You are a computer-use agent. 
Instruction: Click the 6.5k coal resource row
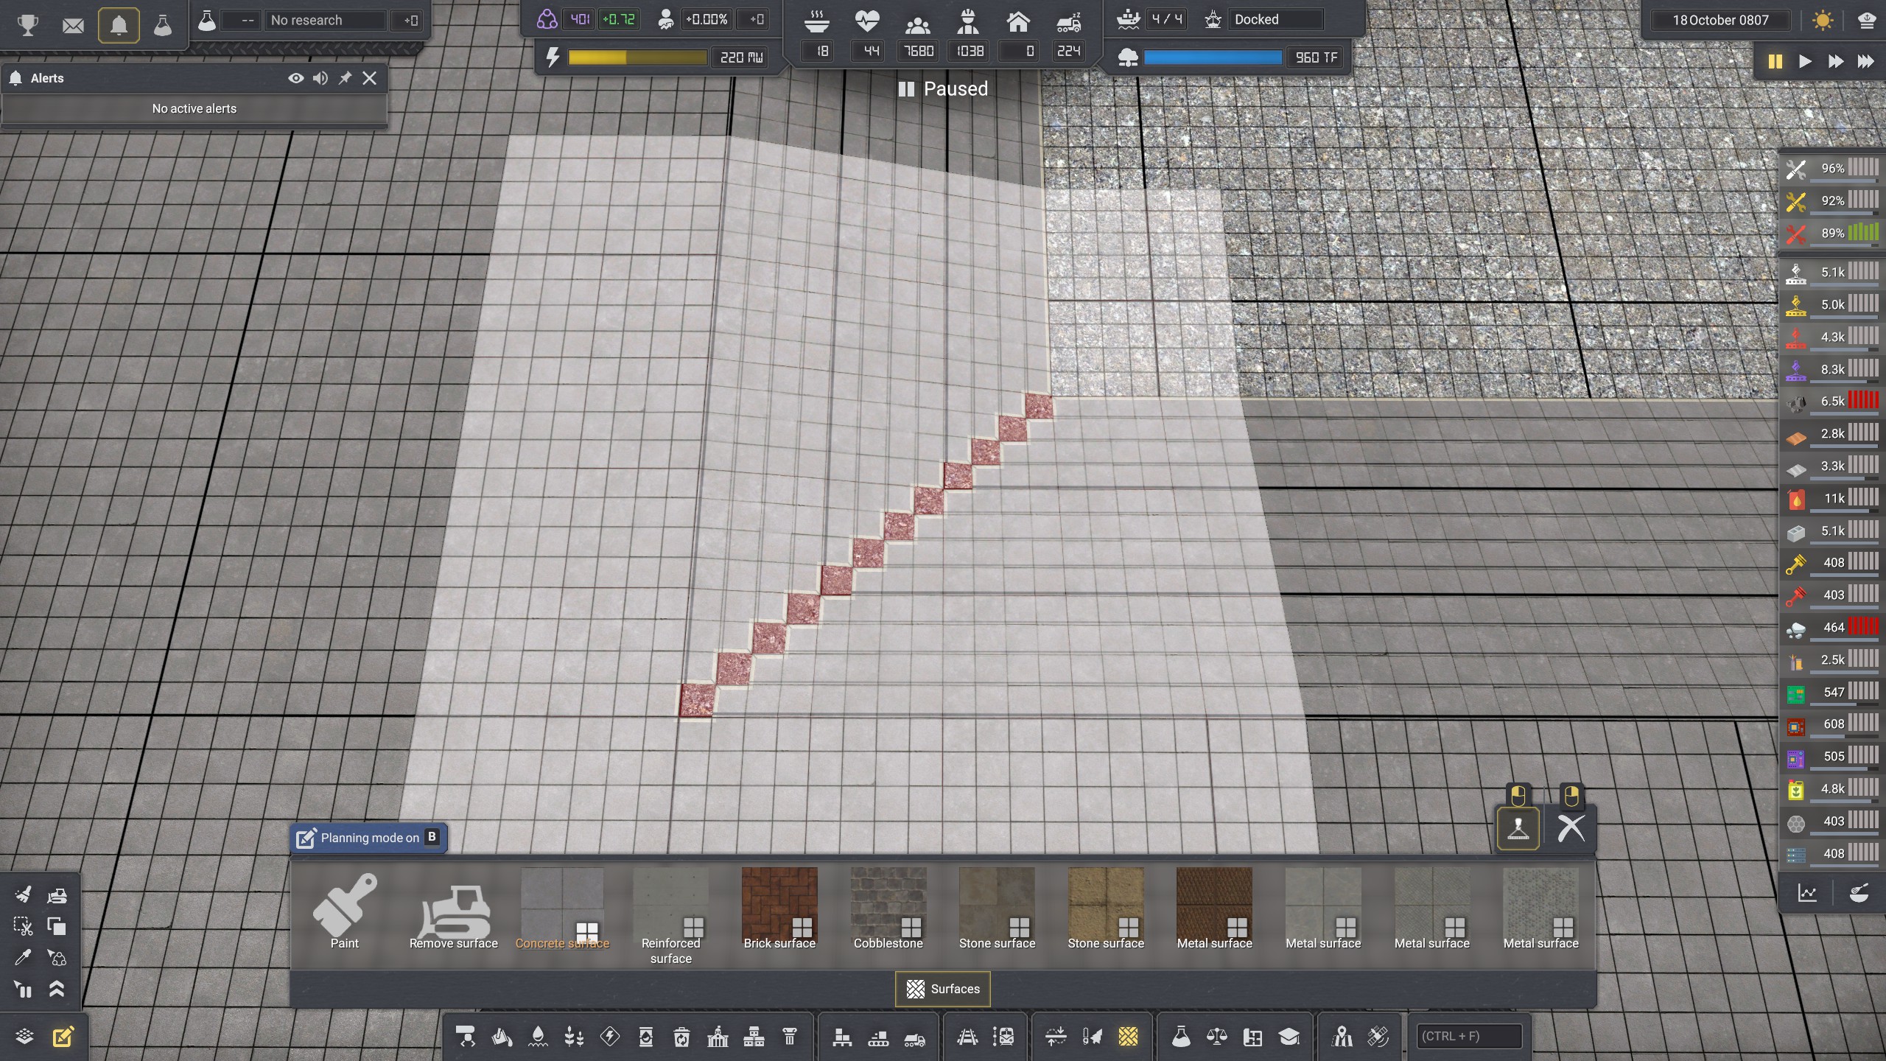point(1831,401)
